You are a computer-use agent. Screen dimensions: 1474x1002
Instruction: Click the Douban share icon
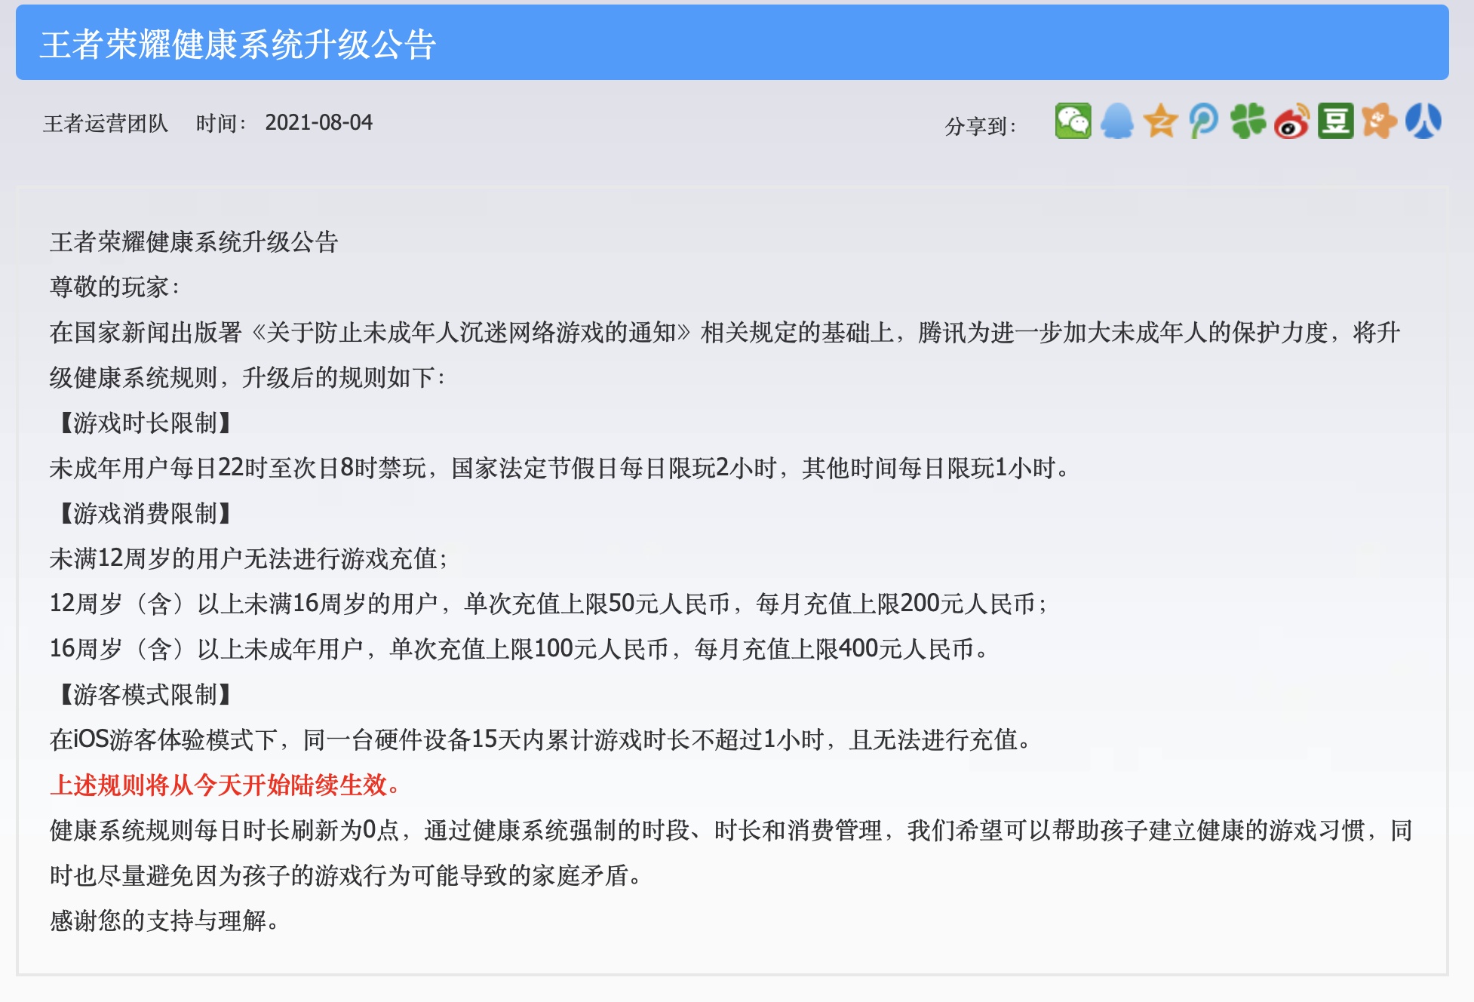tap(1335, 121)
